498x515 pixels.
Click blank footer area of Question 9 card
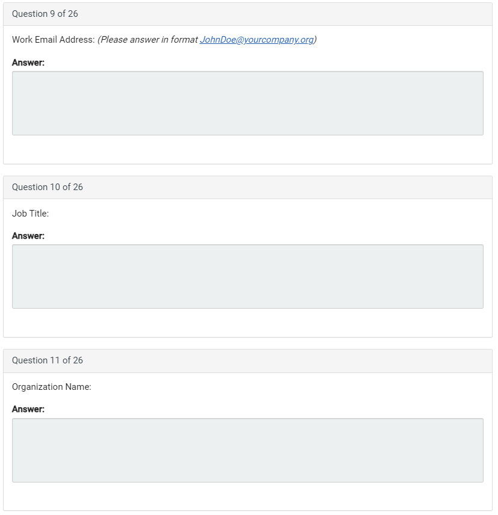click(x=247, y=150)
